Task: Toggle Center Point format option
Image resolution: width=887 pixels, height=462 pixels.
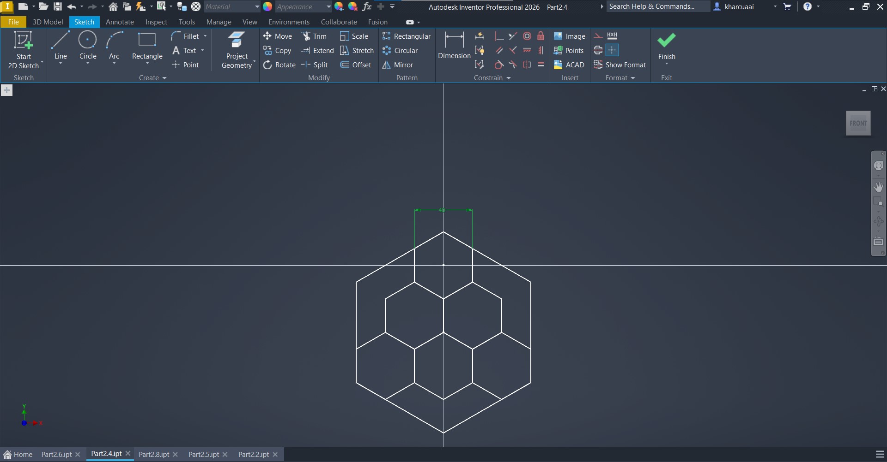Action: click(x=612, y=50)
